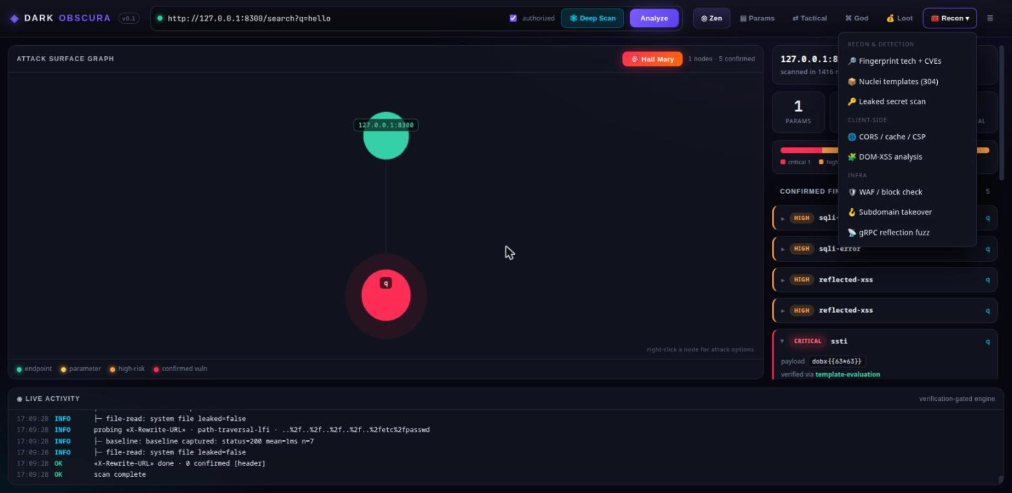The width and height of the screenshot is (1012, 493).
Task: Expand the first HIGH sqli finding
Action: (x=783, y=218)
